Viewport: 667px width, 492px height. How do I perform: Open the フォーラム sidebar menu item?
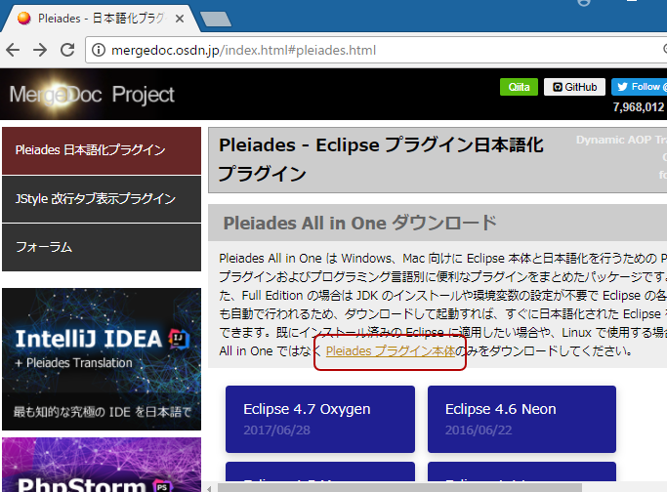pos(102,248)
